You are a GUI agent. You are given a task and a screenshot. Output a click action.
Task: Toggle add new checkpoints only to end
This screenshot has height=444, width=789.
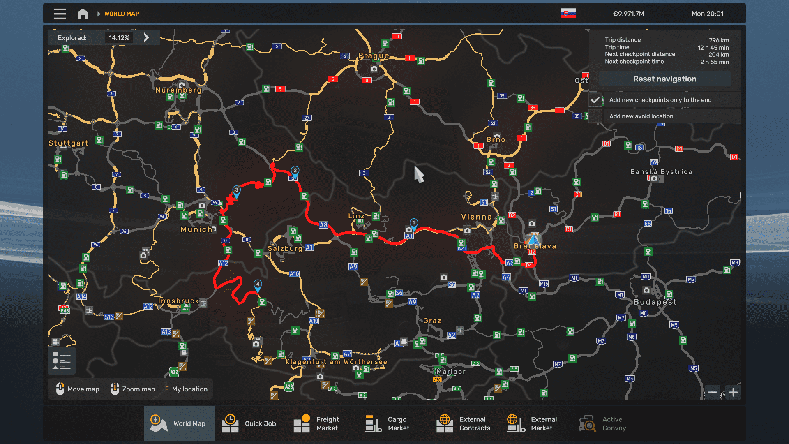595,100
